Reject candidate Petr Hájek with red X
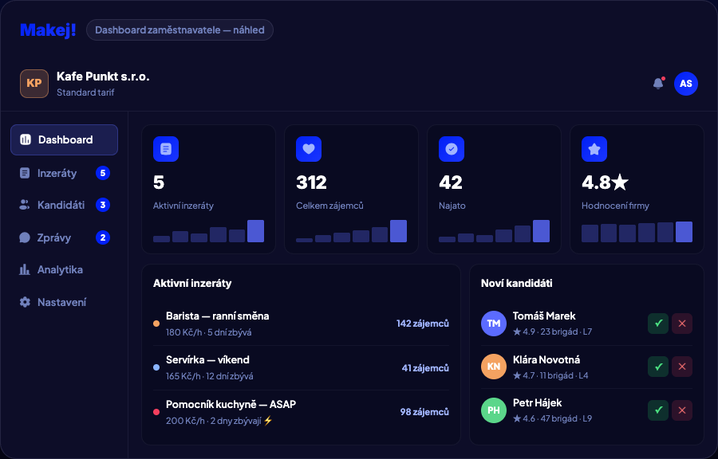This screenshot has width=718, height=459. click(682, 410)
